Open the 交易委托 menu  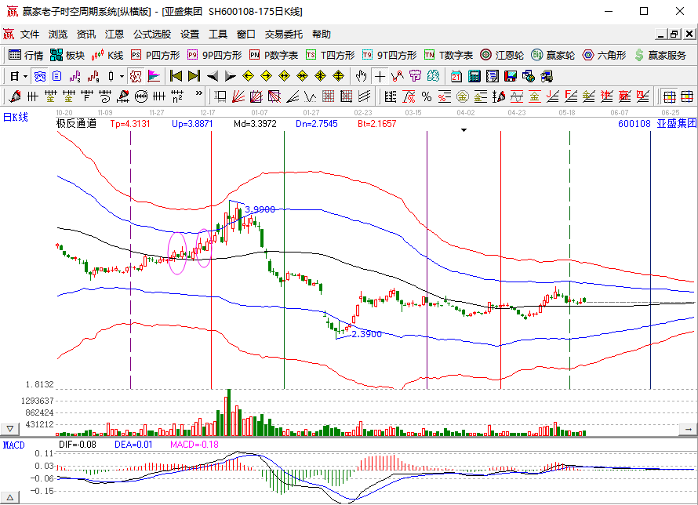[284, 35]
